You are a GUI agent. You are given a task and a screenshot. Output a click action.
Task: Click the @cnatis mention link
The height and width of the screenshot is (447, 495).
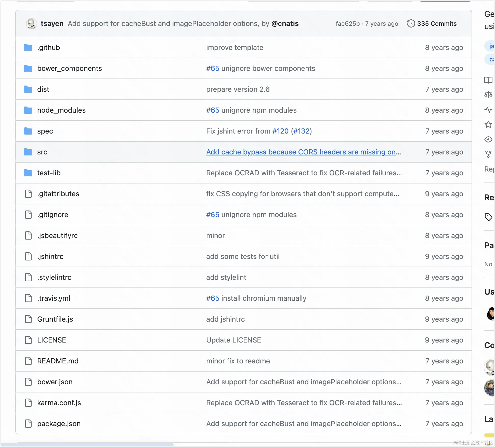point(285,23)
